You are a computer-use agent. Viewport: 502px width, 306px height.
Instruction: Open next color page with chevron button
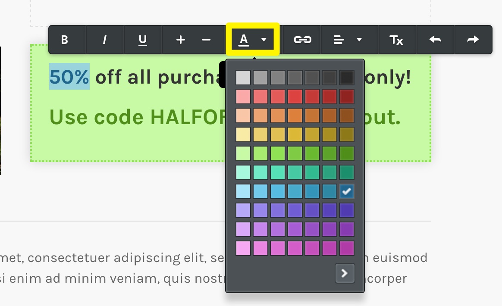345,273
